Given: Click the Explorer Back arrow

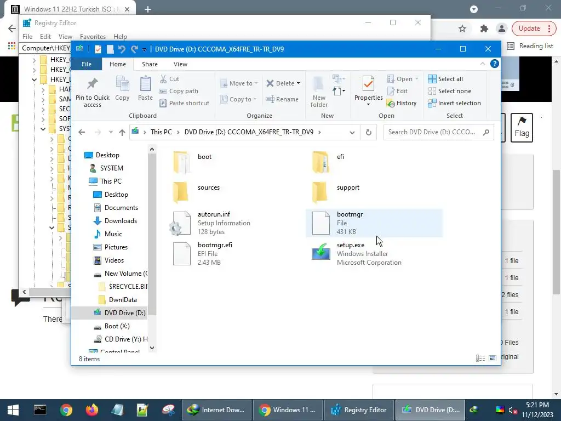Looking at the screenshot, I should [82, 132].
